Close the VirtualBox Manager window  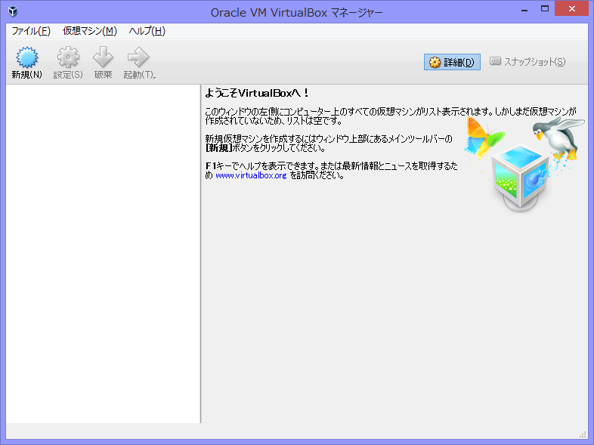click(571, 9)
